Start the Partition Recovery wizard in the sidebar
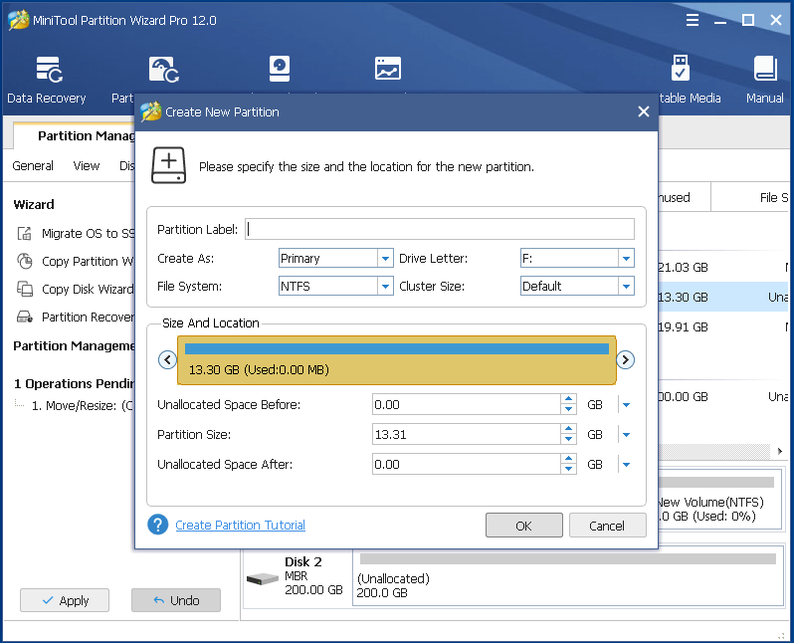This screenshot has width=794, height=643. pyautogui.click(x=75, y=318)
